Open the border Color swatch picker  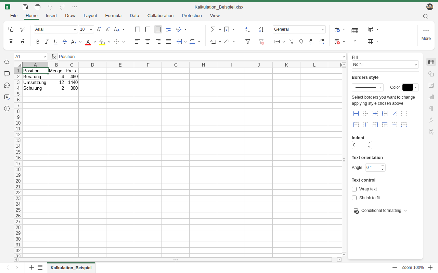click(410, 87)
